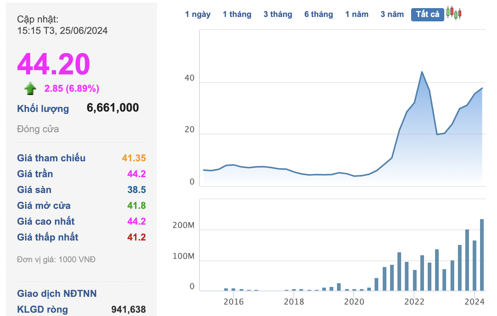Click the 2020 label on time axis
This screenshot has height=316, width=497.
coord(354,302)
